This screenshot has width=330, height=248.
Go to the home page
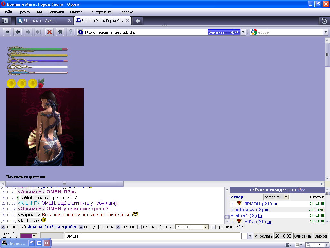pos(60,32)
